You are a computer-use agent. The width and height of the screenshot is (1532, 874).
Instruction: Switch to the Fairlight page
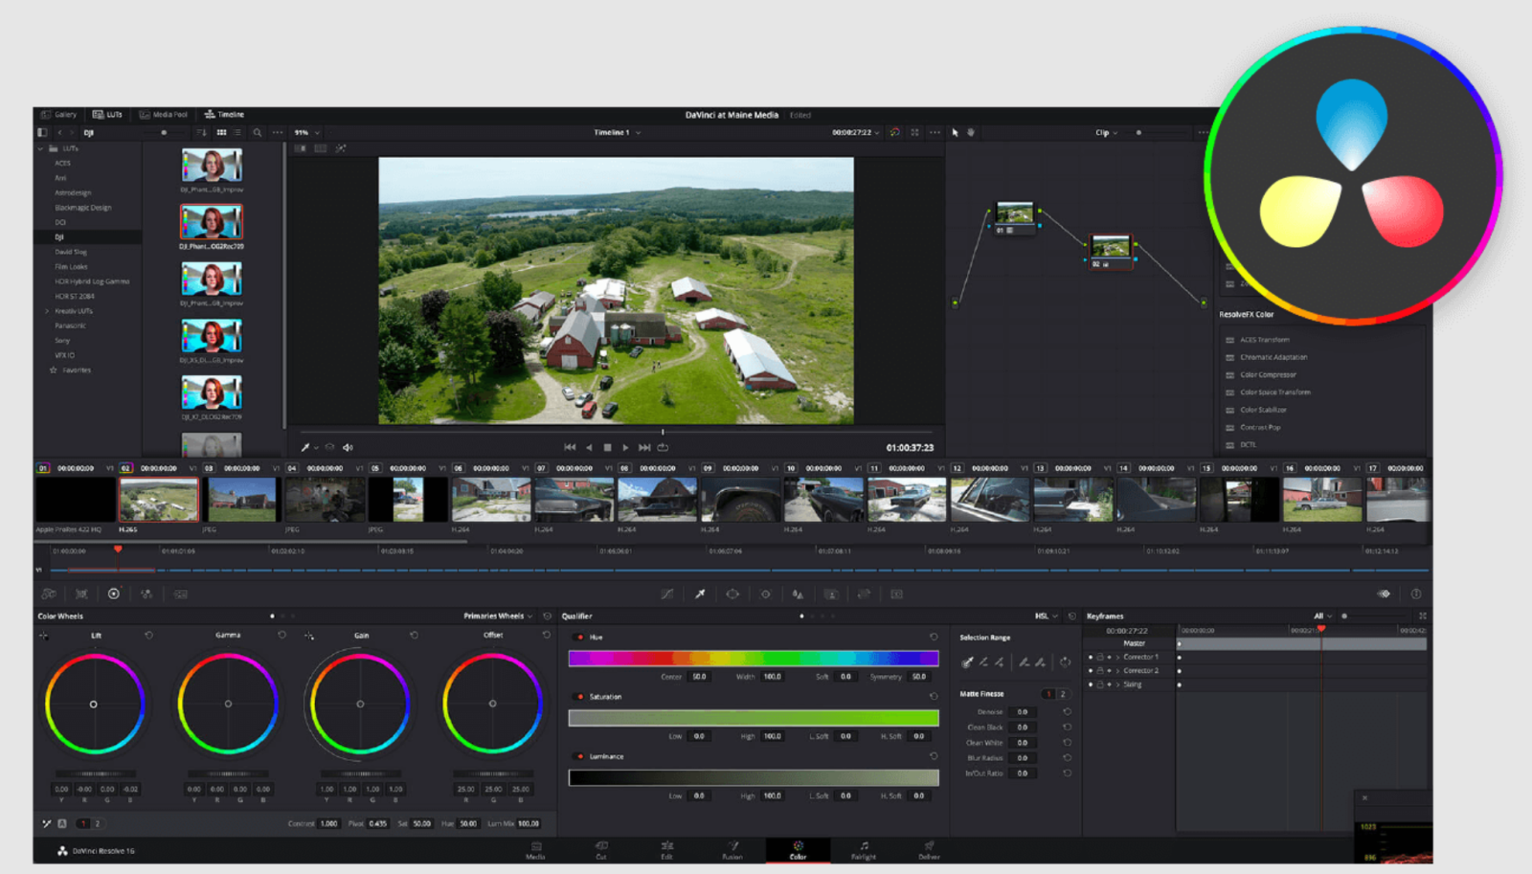coord(864,850)
